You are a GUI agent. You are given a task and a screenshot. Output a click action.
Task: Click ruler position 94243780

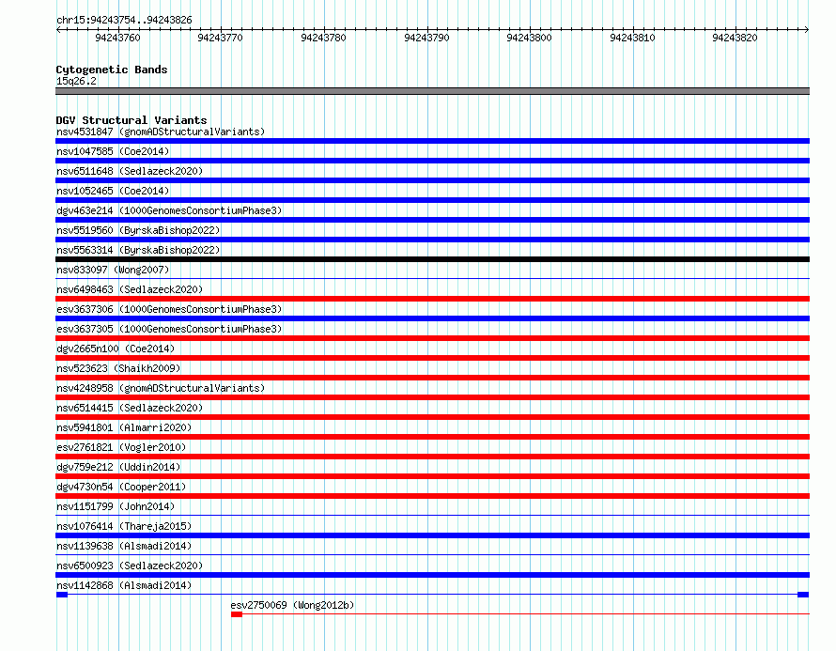pos(324,38)
